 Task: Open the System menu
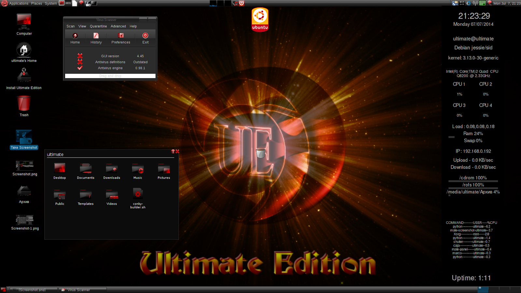(51, 3)
